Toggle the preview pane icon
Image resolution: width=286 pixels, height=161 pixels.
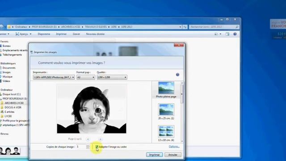click(x=227, y=34)
